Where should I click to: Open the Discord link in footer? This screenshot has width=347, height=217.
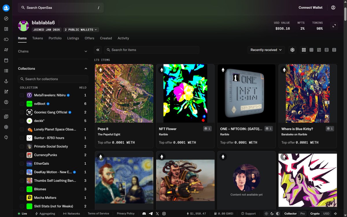[144, 214]
